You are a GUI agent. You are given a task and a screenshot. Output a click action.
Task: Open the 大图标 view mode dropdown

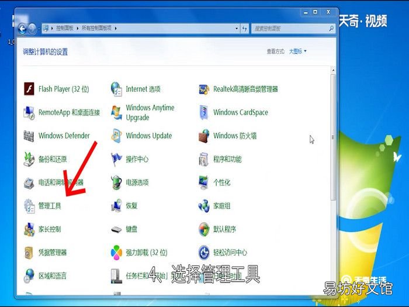[x=297, y=51]
